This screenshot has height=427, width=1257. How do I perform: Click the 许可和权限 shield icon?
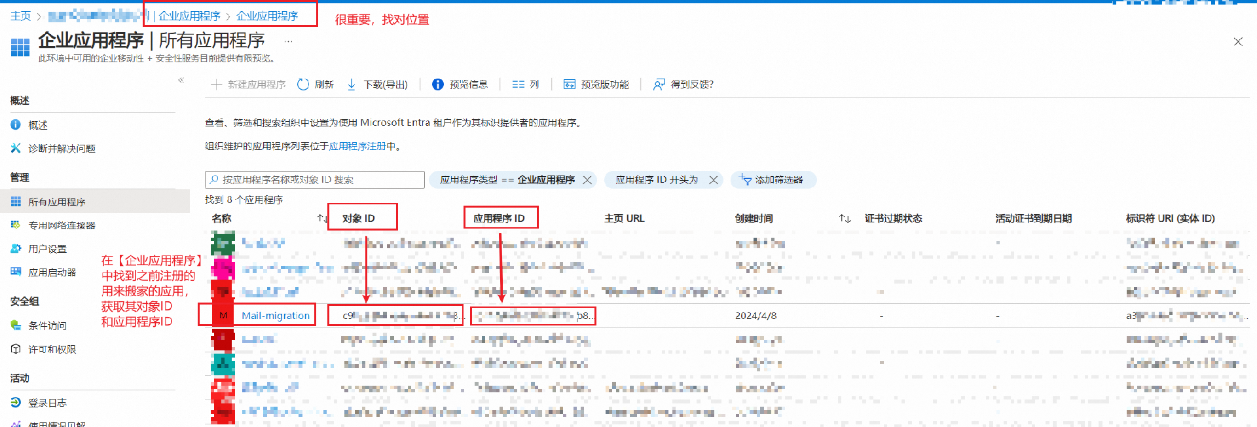click(x=16, y=349)
